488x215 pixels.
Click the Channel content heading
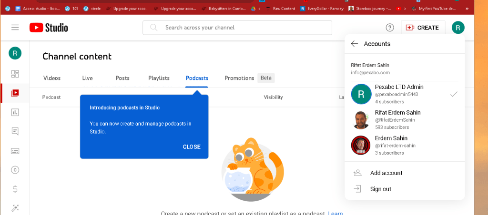(77, 56)
